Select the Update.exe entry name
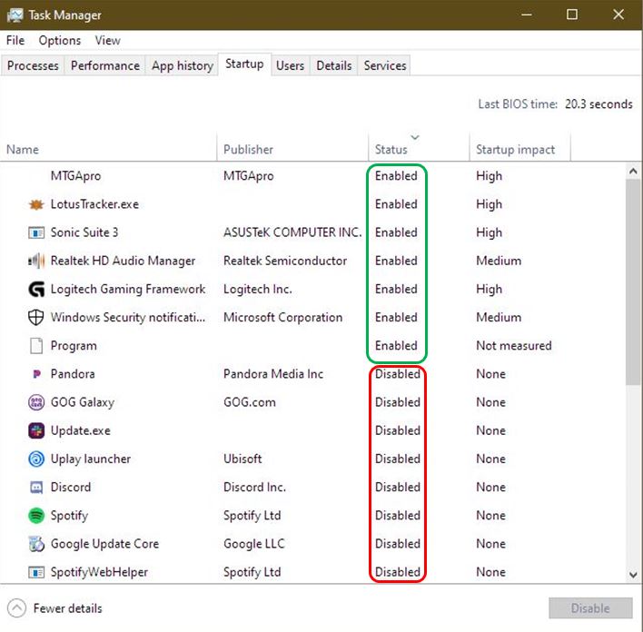 [x=80, y=430]
